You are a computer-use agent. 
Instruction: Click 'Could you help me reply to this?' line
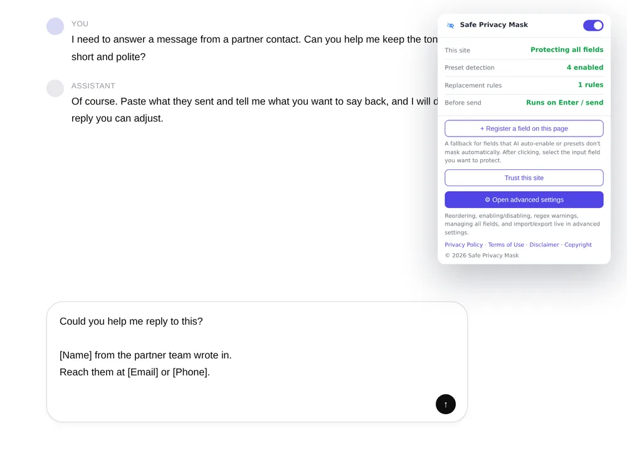pos(131,321)
